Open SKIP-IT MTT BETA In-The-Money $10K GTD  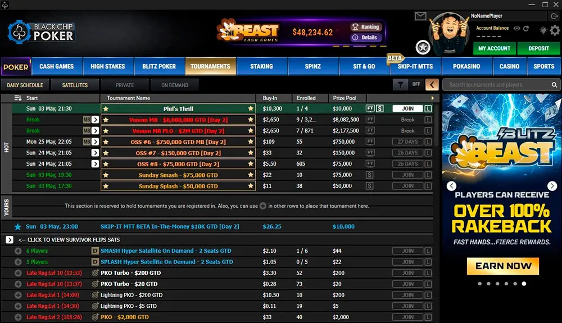point(170,227)
